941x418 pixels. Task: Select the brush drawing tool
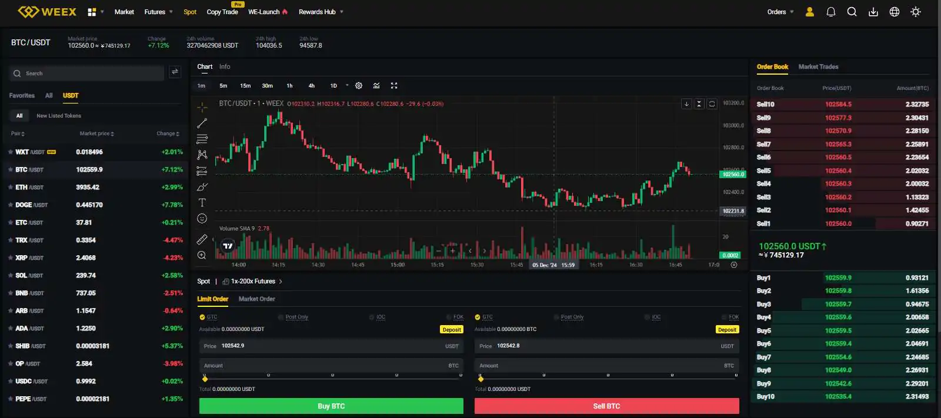(202, 187)
